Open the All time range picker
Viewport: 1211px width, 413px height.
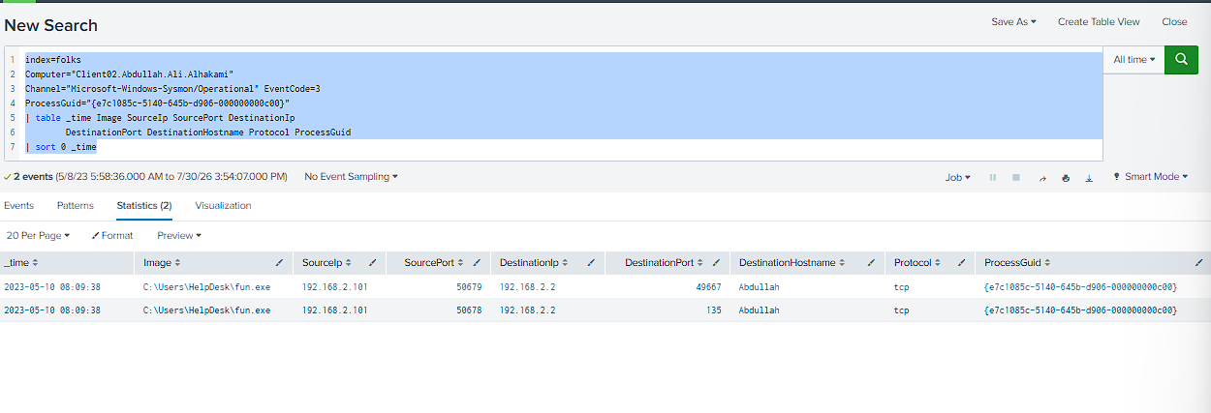click(1133, 59)
